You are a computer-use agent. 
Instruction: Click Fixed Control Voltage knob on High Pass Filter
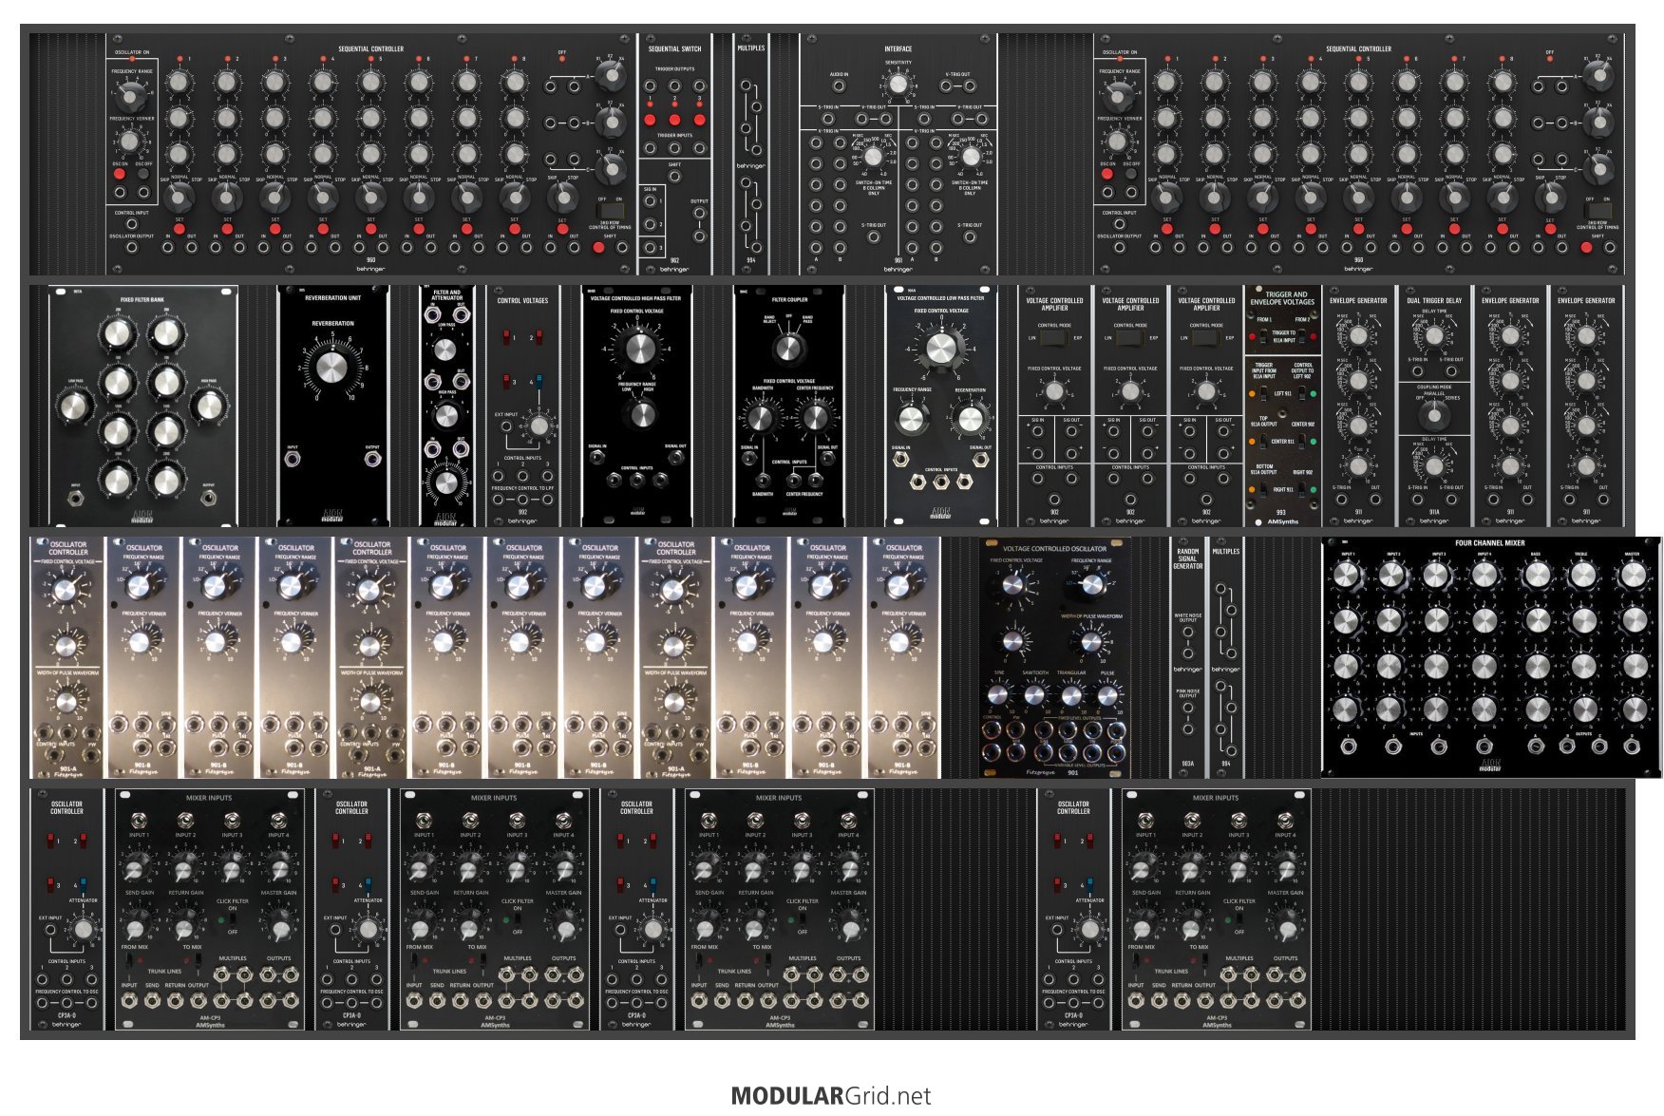point(637,348)
